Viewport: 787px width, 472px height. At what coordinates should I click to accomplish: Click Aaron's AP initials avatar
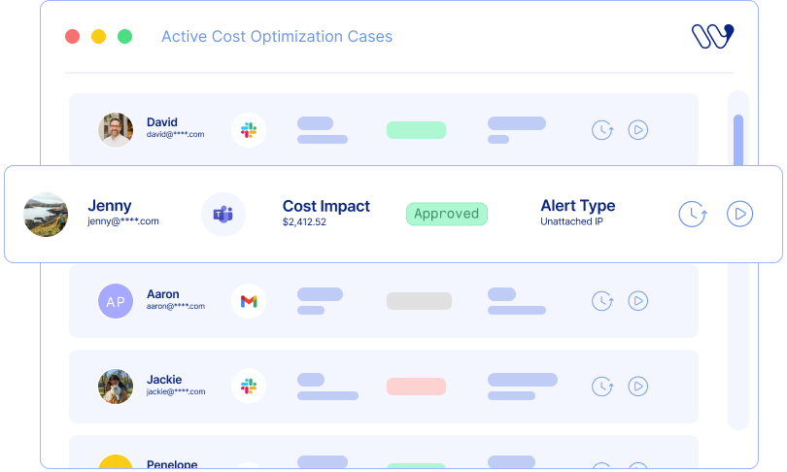tap(116, 301)
